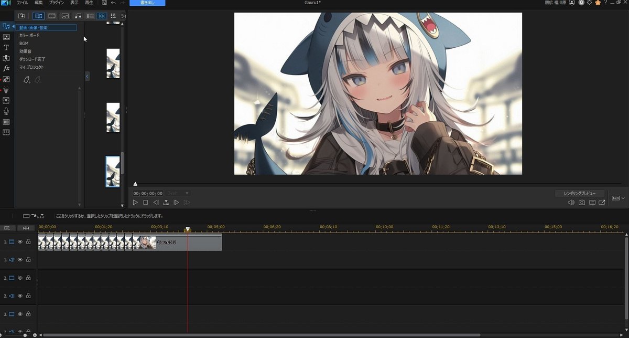Open notifications bell icon in title bar

581,3
